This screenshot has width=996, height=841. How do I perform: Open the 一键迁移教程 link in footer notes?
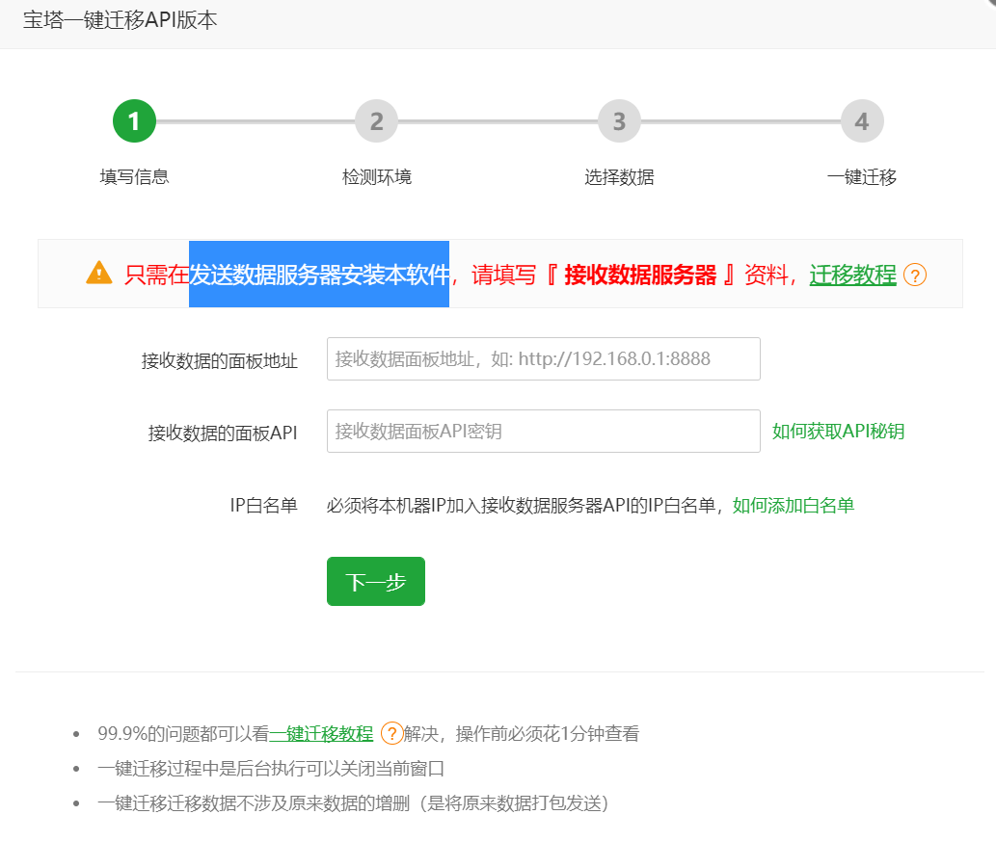pyautogui.click(x=321, y=734)
